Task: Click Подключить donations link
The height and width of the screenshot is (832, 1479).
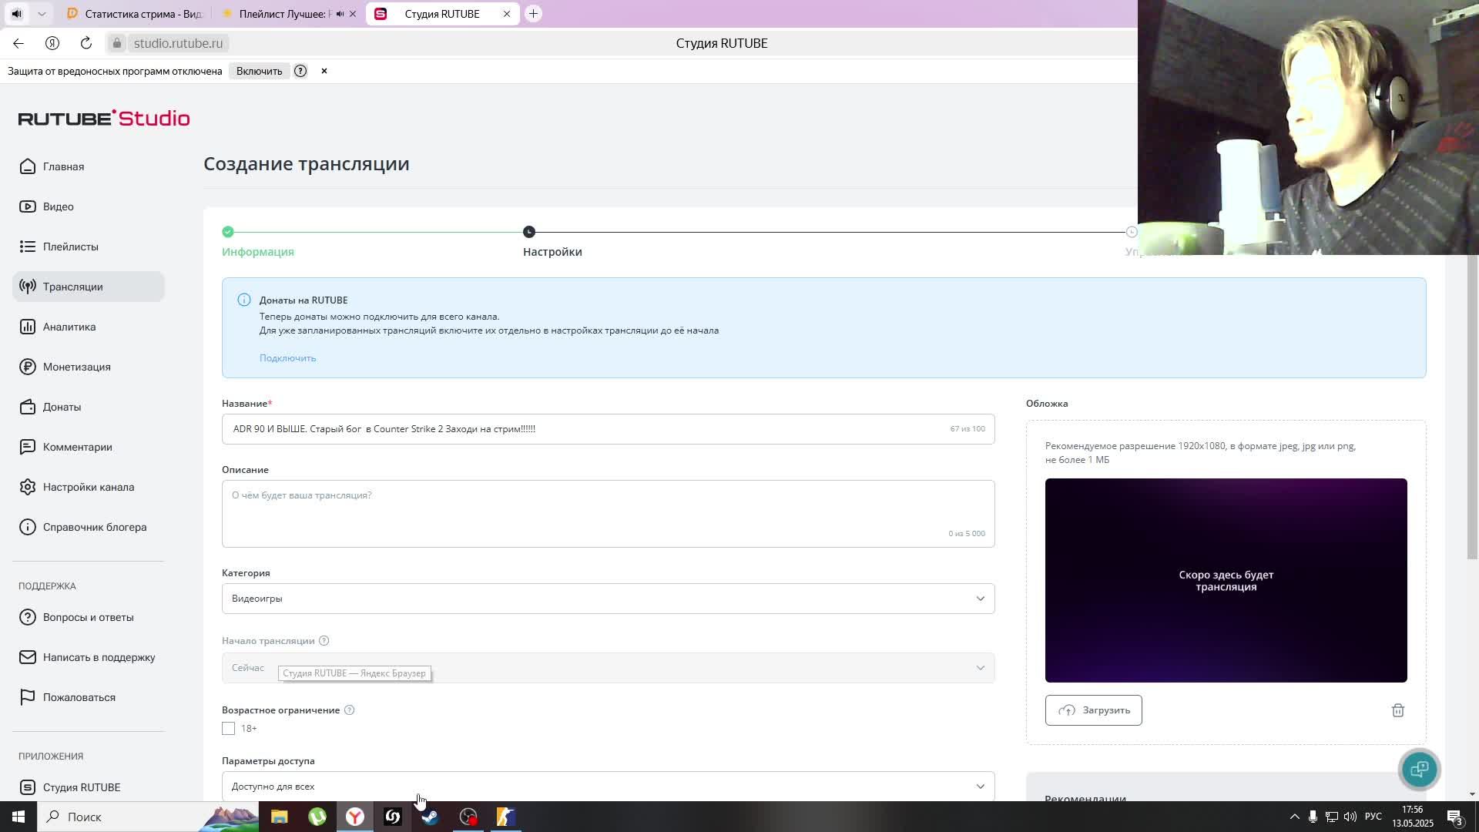Action: [287, 358]
